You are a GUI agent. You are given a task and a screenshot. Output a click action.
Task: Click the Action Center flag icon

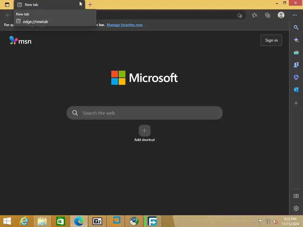(x=261, y=221)
